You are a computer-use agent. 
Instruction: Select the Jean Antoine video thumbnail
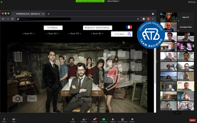(169, 96)
